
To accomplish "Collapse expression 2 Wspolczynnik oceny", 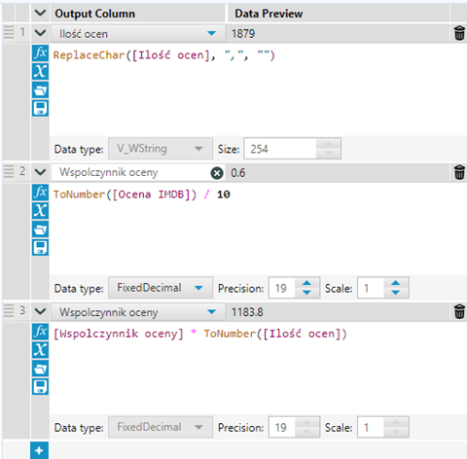I will (40, 172).
